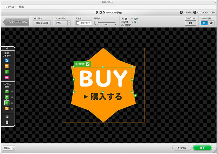Add a new shape layer (orange icon)

pyautogui.click(x=7, y=66)
